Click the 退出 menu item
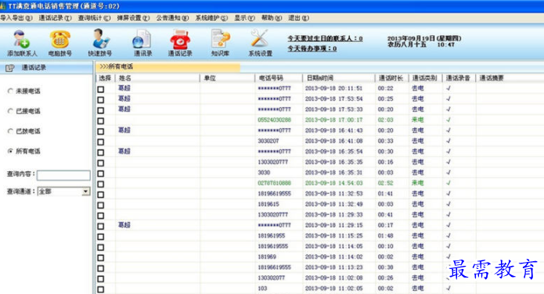 [x=299, y=18]
